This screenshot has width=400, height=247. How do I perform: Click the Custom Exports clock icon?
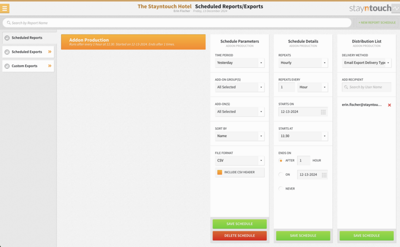(x=7, y=66)
